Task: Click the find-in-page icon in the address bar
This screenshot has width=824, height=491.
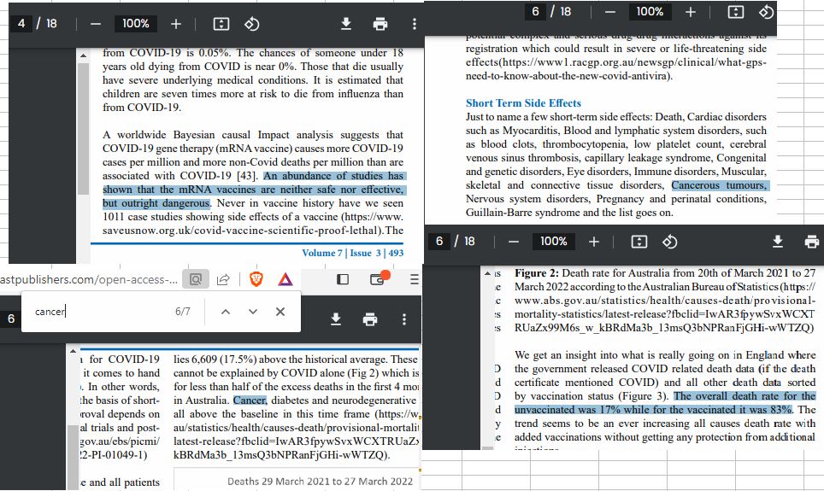Action: coord(197,279)
